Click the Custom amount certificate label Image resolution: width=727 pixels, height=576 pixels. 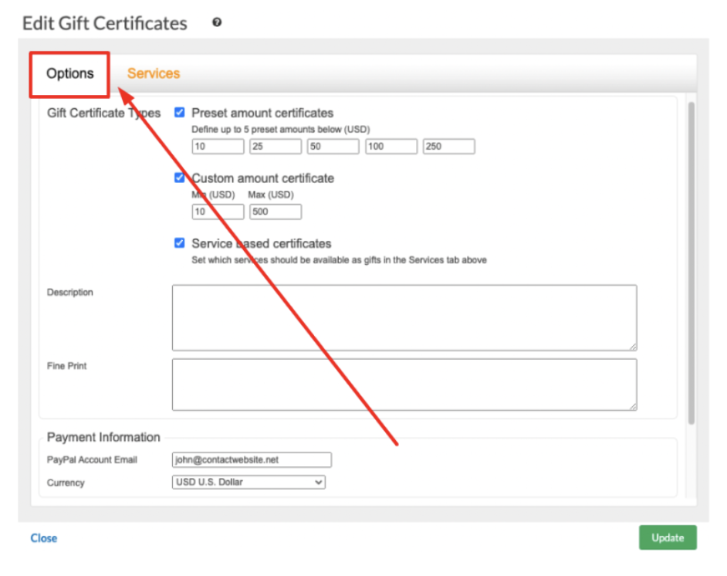[x=263, y=178]
